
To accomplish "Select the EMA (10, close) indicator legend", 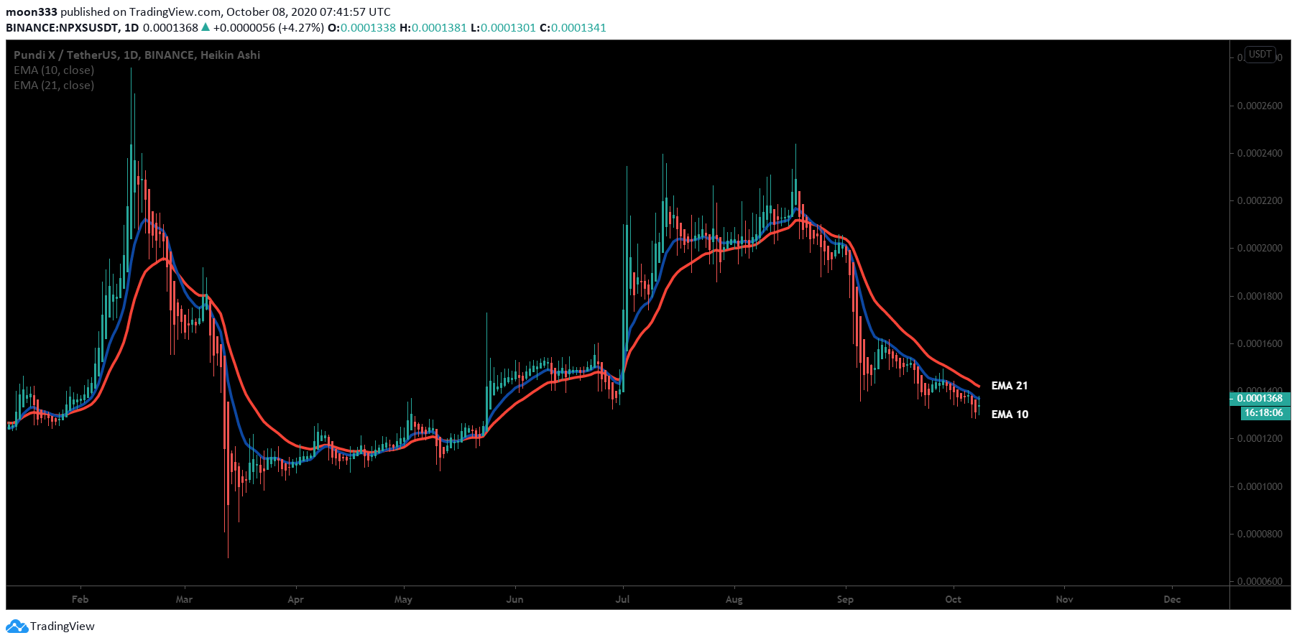I will (x=54, y=70).
